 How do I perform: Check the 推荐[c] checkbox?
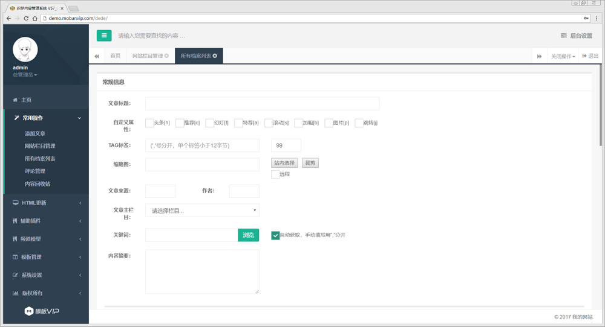pos(180,122)
